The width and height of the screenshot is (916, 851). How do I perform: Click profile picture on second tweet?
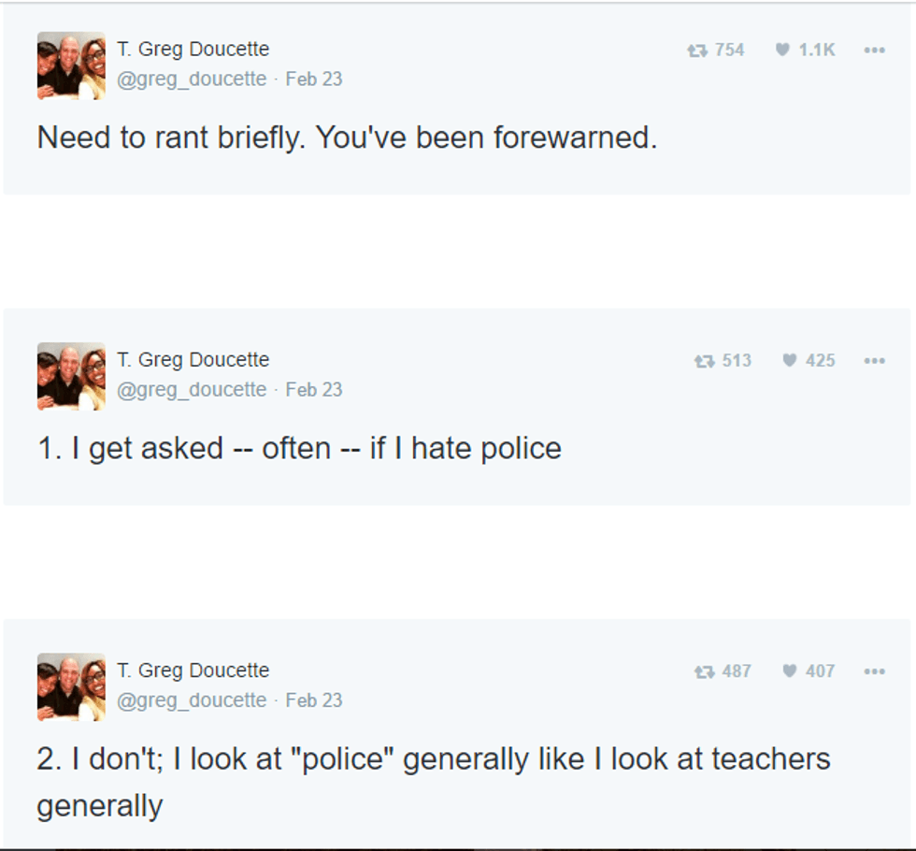(71, 376)
